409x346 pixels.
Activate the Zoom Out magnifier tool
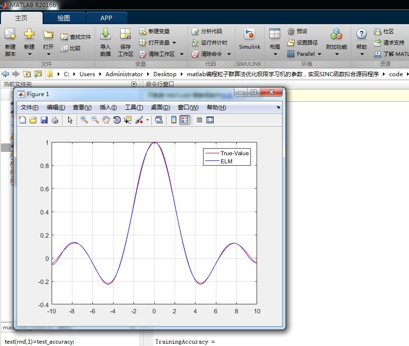coord(95,120)
